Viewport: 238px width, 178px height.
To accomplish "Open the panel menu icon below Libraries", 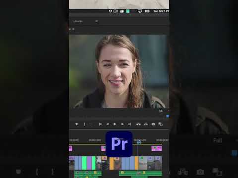I will (73, 29).
